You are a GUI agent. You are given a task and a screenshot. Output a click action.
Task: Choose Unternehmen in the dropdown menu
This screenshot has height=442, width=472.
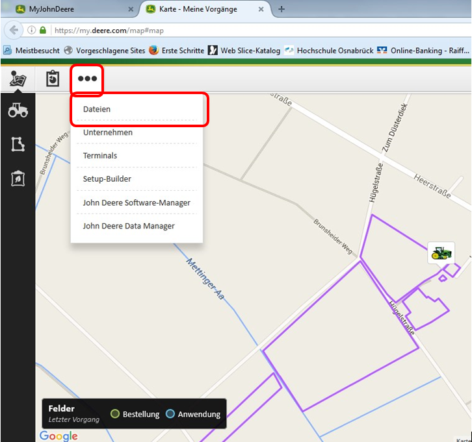108,132
